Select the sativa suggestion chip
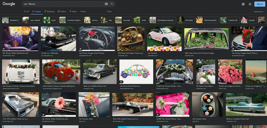267x128 pixels. (x=92, y=20)
